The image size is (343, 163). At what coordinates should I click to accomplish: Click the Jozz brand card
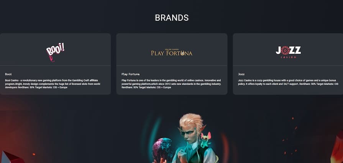click(288, 64)
